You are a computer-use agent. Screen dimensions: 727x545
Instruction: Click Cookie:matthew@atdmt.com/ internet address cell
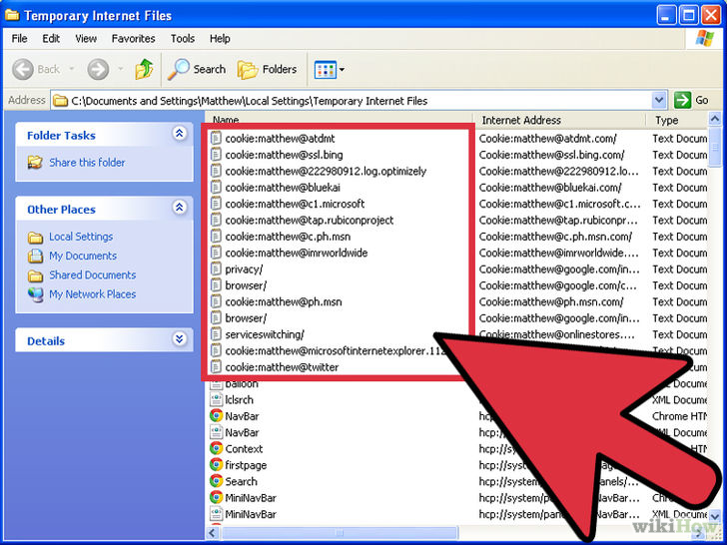[547, 139]
